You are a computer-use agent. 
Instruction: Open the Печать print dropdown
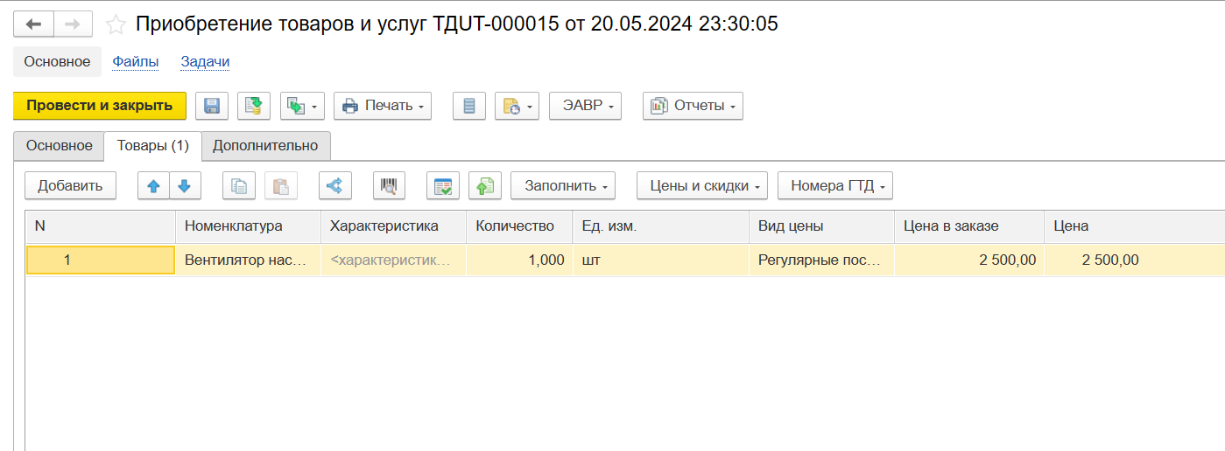[383, 106]
